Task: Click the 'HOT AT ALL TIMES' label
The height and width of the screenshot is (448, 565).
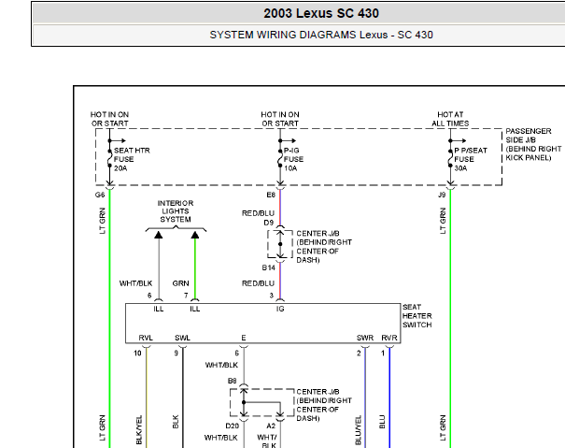Action: point(450,119)
